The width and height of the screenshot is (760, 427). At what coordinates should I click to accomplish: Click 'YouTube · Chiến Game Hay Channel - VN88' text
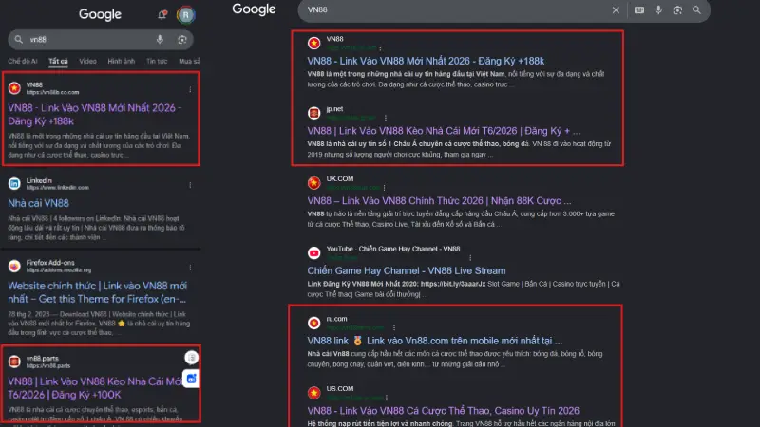[x=393, y=249]
